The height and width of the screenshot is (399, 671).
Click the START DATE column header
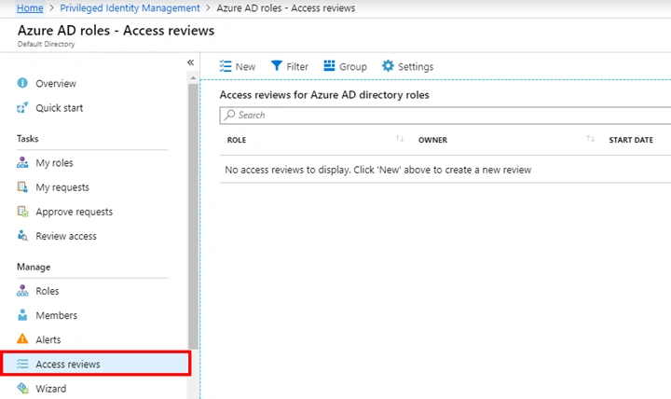click(631, 140)
